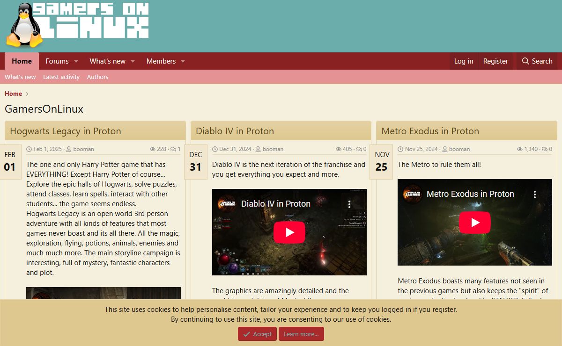Screen dimensions: 562x346
Task: Open author booman on Diablo IV post
Action: pos(273,149)
